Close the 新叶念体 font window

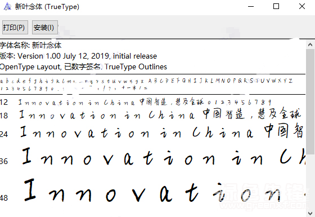302,7
